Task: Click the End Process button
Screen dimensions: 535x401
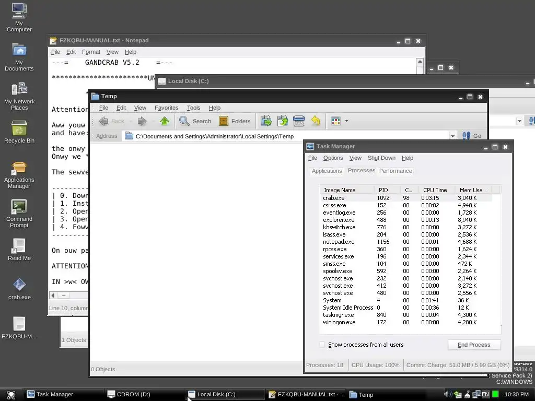Action: coord(474,345)
